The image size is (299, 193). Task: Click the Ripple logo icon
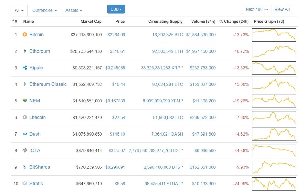25,68
